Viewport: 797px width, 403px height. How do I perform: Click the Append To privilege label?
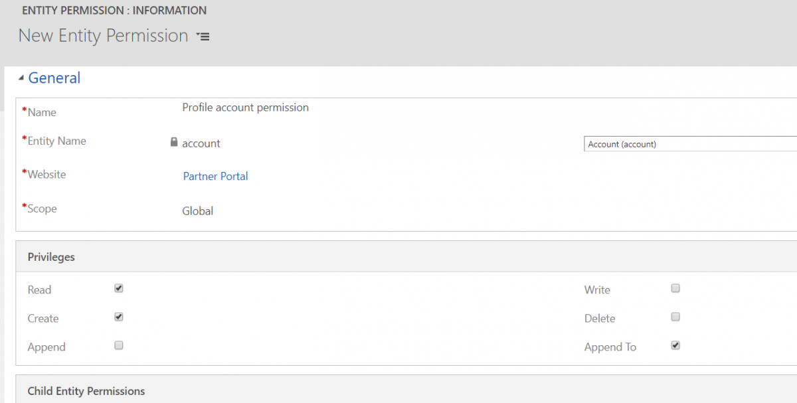coord(610,347)
